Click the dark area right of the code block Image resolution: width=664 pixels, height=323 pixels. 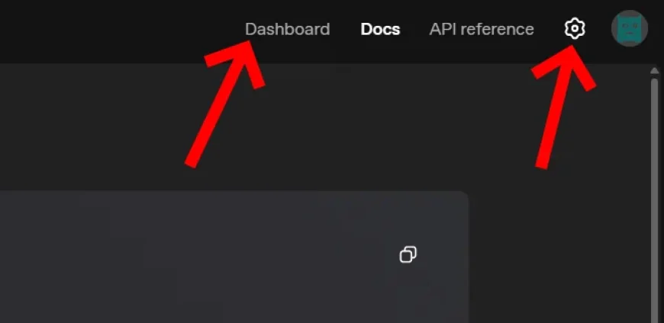point(559,257)
